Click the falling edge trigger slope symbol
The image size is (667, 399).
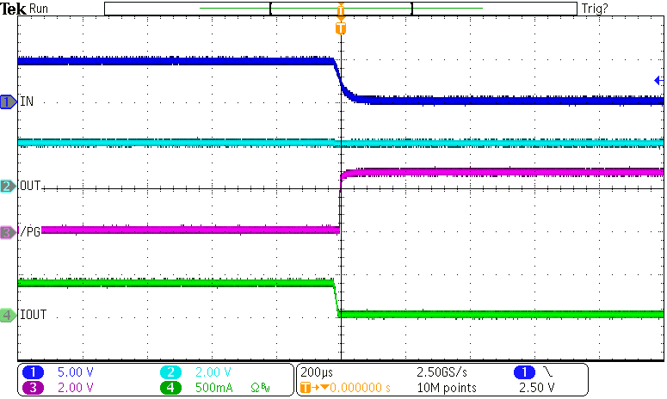(x=548, y=372)
